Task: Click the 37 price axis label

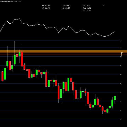Action: click(x=121, y=110)
